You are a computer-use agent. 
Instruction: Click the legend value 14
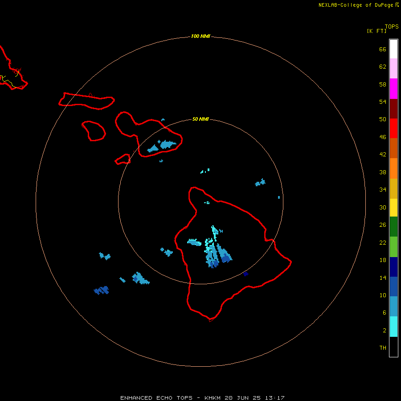tap(383, 278)
